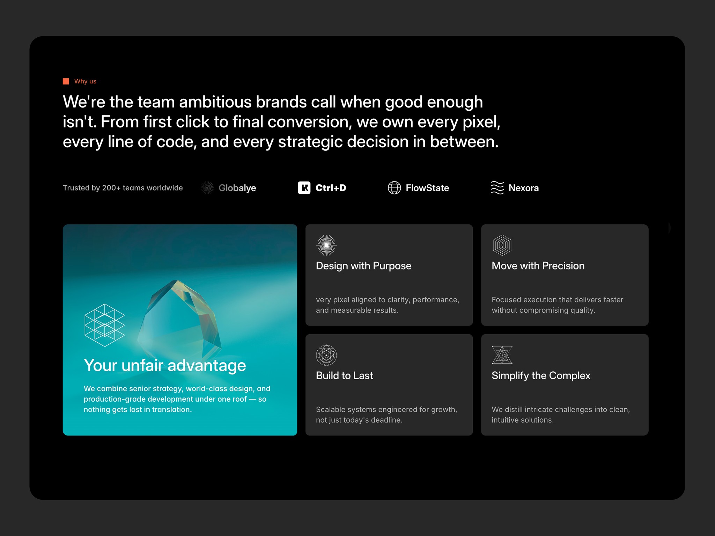The height and width of the screenshot is (536, 715).
Task: Click the starburst icon above Design with Purpose
Action: tap(326, 245)
